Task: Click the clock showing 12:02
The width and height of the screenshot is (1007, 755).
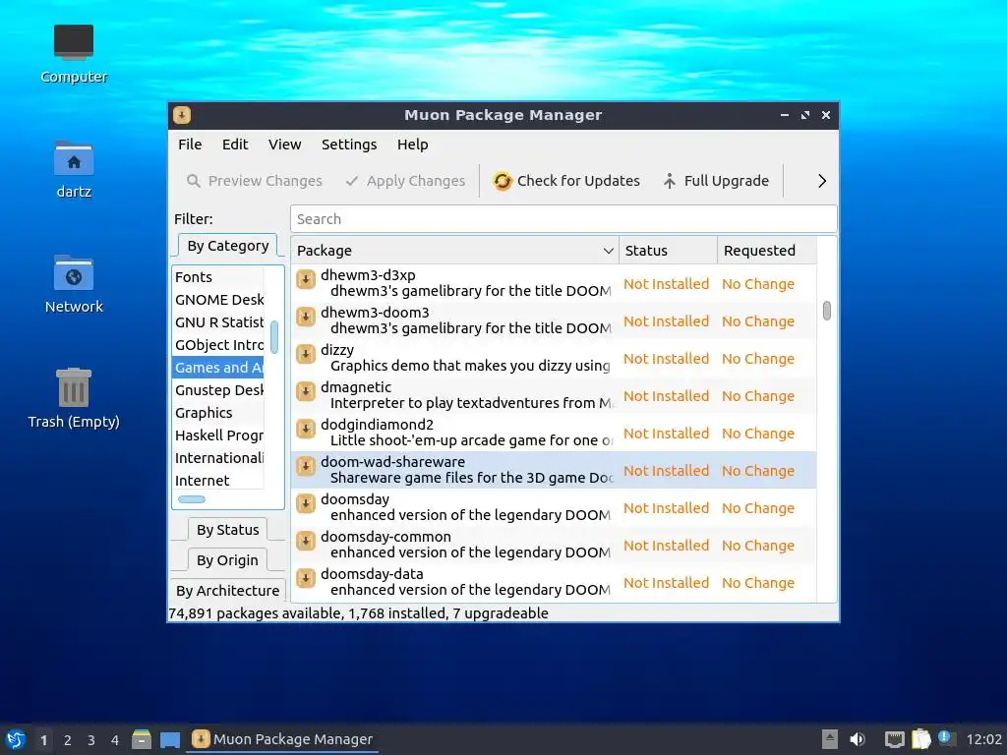Action: (983, 739)
